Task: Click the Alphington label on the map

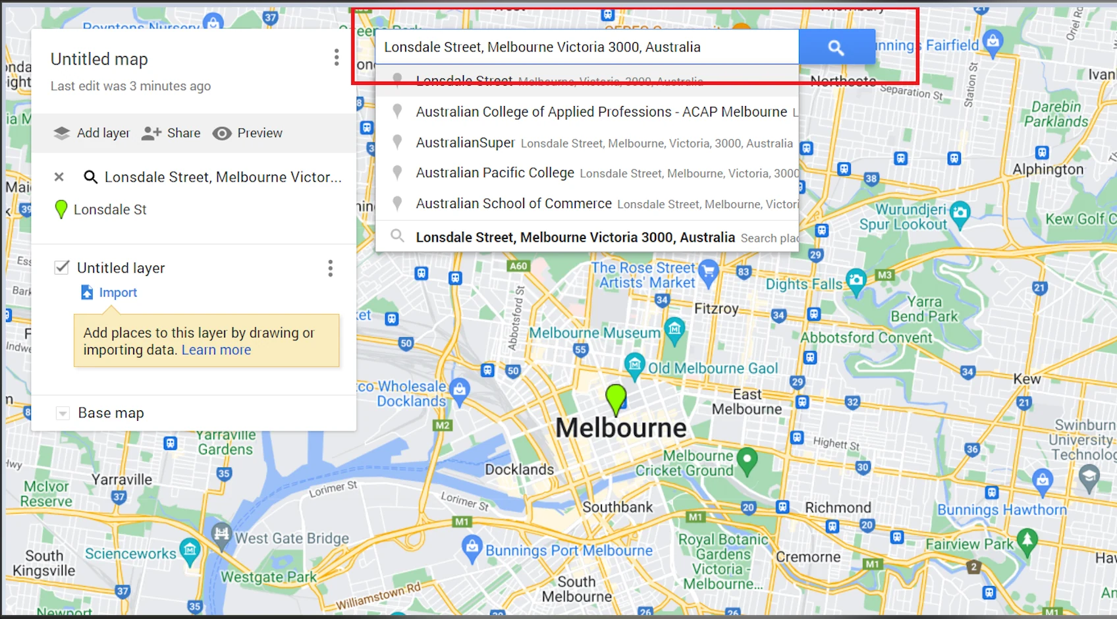Action: (1048, 170)
